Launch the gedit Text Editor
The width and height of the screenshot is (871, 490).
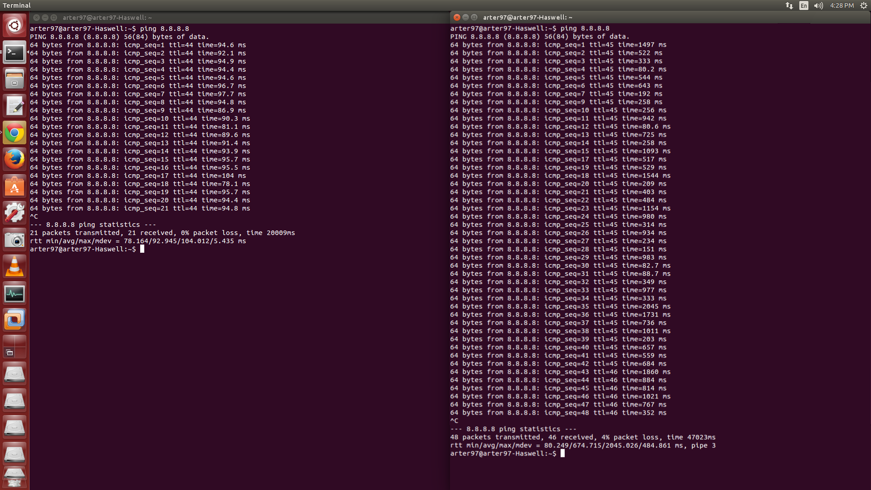pyautogui.click(x=15, y=106)
